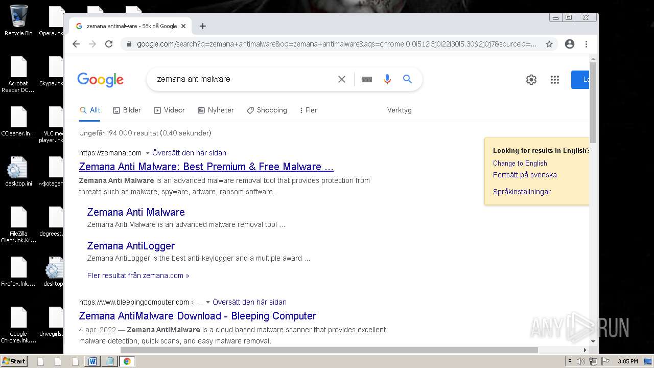View site information via the padlock icon
Screen dimensions: 654x368
point(128,44)
